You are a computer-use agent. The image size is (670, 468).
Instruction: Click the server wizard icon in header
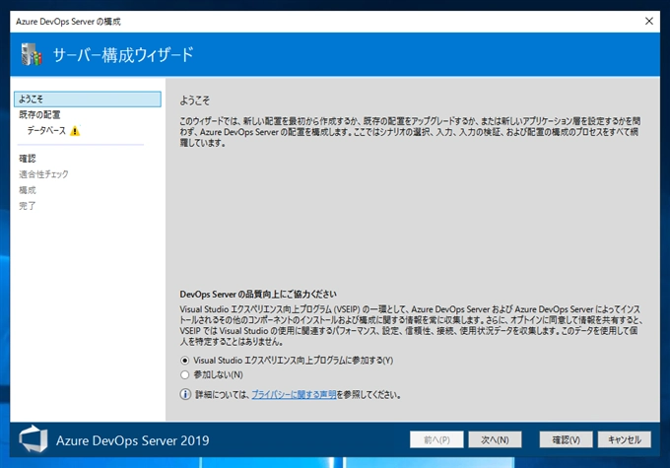(x=32, y=54)
